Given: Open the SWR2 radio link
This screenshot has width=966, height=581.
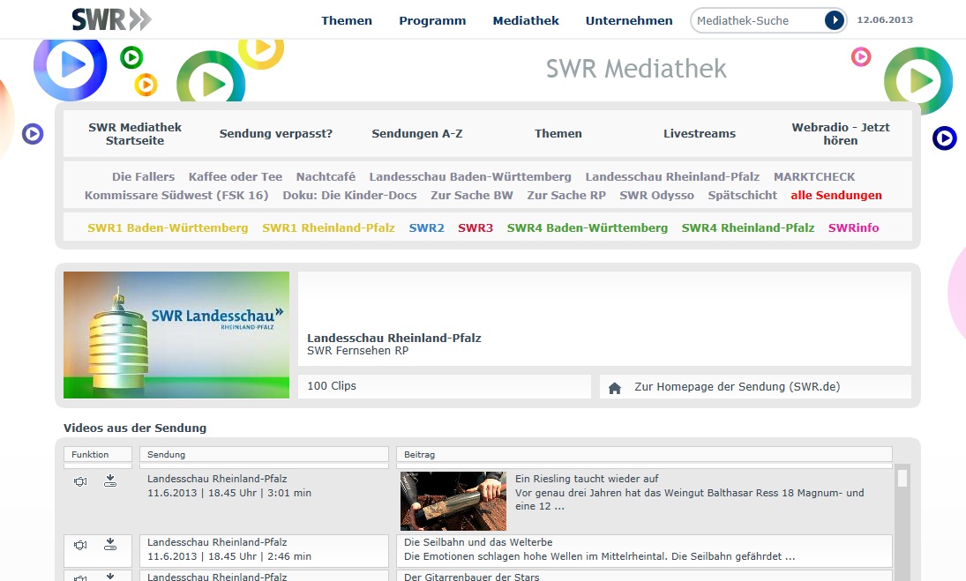Looking at the screenshot, I should (427, 227).
